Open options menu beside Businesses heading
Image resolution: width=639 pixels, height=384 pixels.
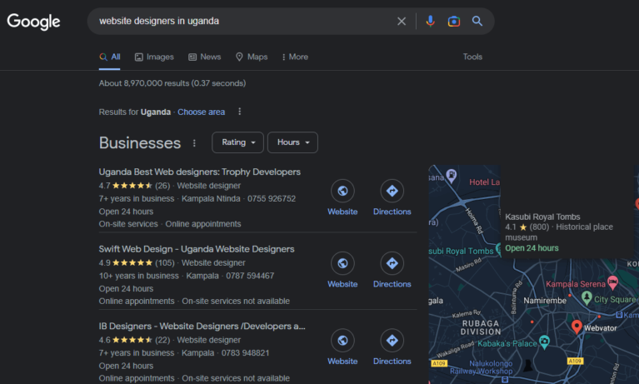pyautogui.click(x=194, y=143)
